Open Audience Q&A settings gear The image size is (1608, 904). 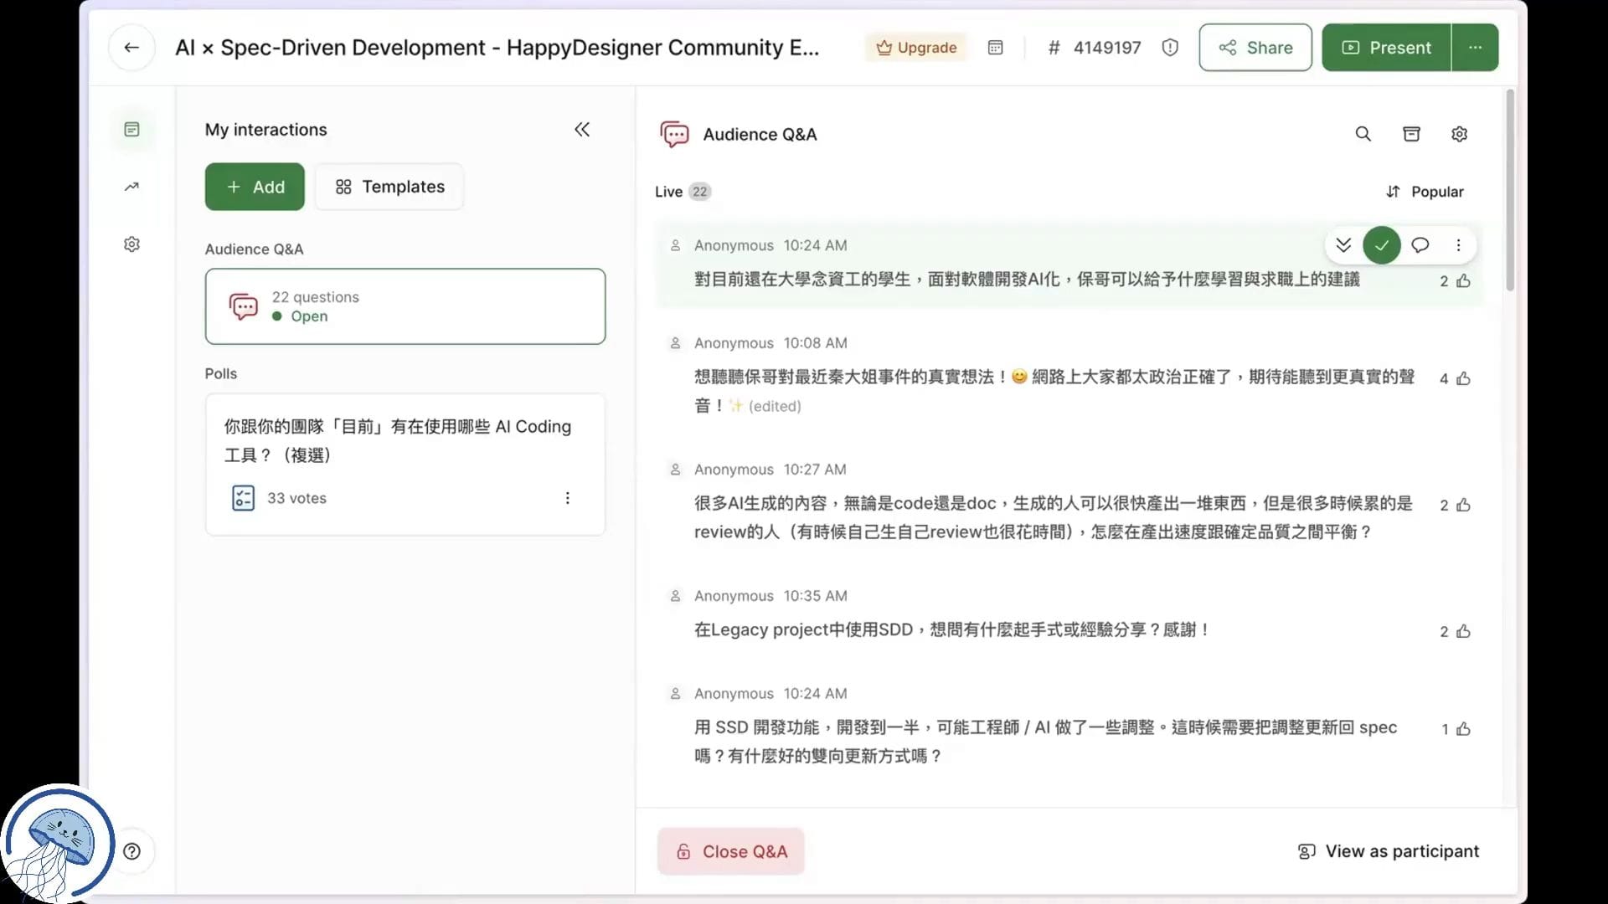pos(1459,134)
